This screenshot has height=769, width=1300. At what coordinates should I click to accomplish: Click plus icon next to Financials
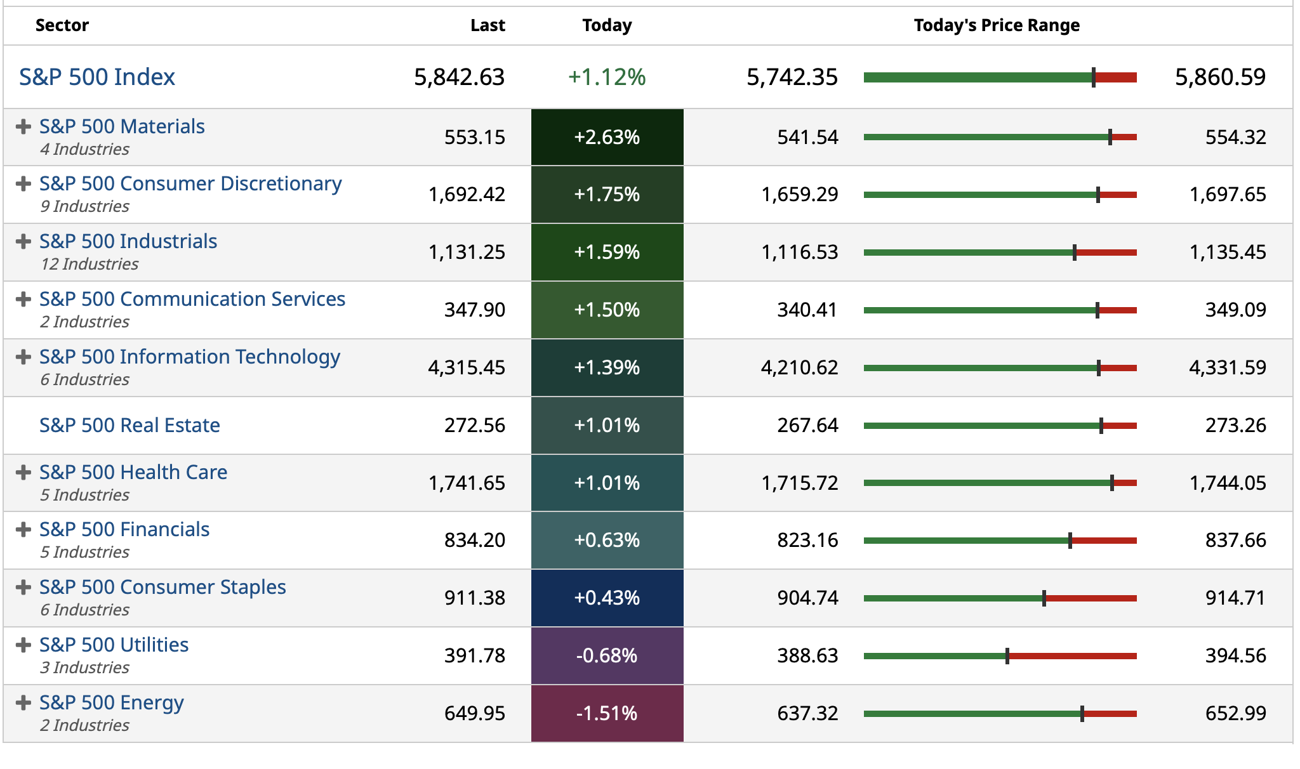23,530
